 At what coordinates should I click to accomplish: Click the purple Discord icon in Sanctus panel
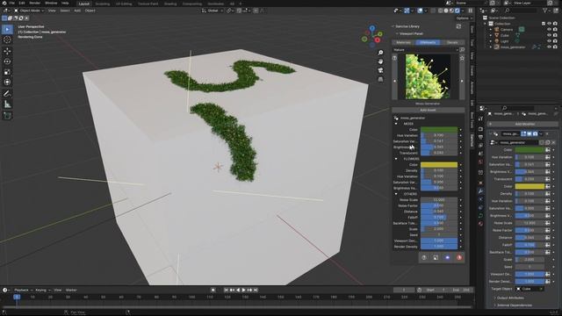(x=447, y=257)
